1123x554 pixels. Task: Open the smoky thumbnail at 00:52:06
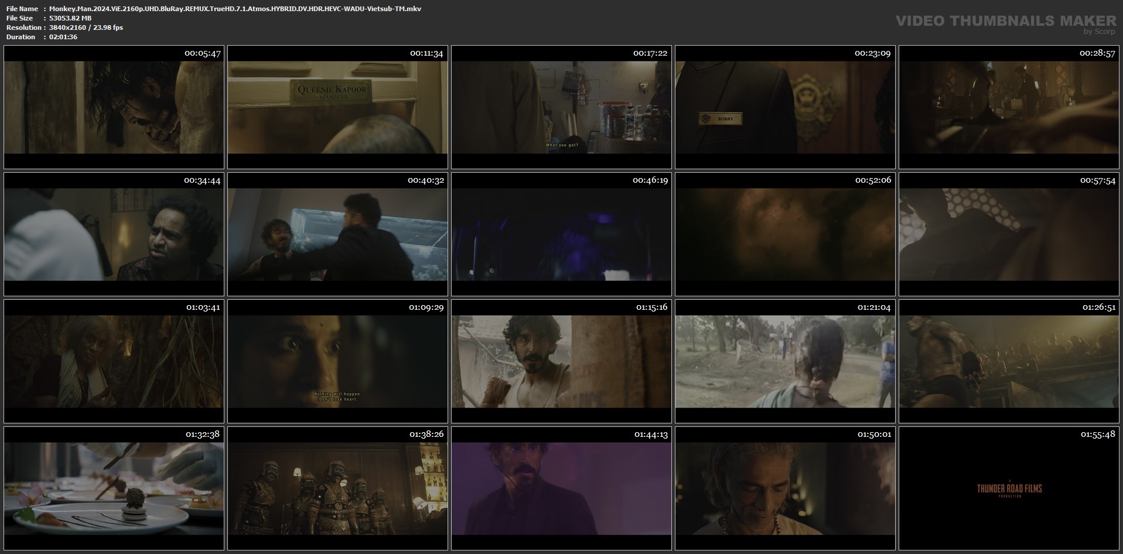pos(785,234)
